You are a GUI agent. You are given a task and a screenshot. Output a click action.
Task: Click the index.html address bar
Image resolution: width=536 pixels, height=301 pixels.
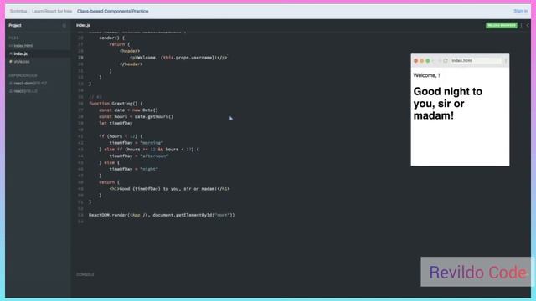(476, 61)
